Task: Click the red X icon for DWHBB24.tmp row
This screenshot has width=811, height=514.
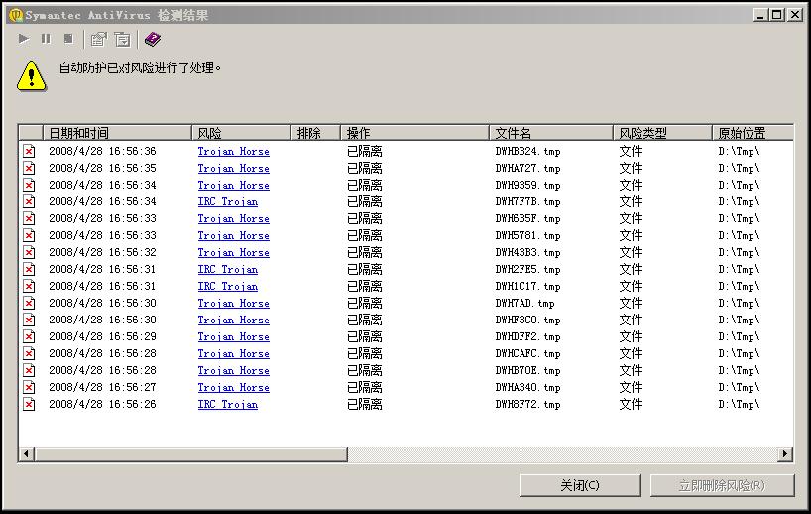Action: (x=29, y=151)
